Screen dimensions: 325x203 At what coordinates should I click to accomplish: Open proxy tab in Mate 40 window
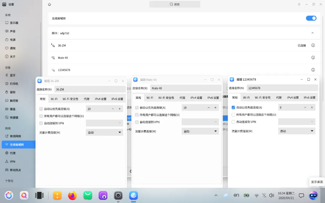182,98
